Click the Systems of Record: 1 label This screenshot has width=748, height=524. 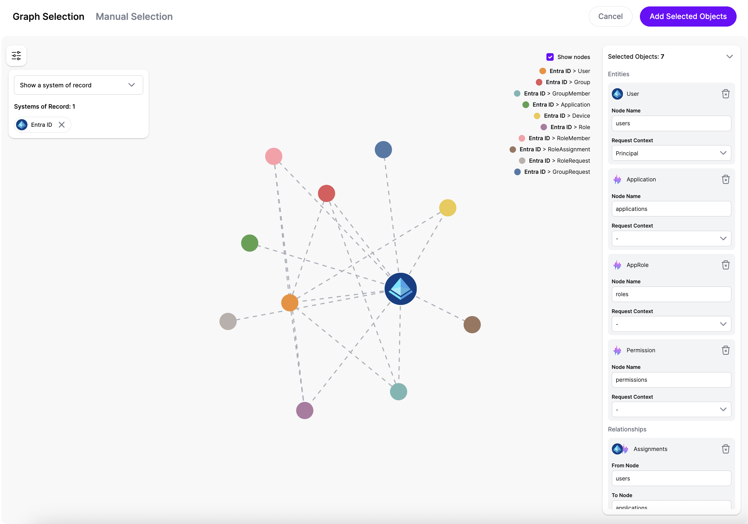45,107
